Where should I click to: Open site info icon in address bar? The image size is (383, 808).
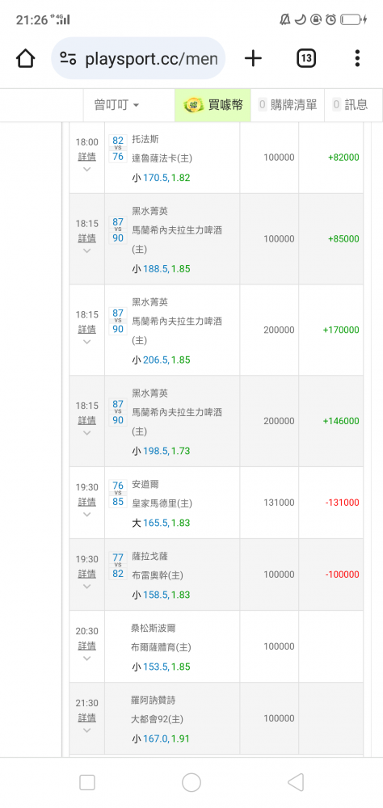tap(69, 58)
